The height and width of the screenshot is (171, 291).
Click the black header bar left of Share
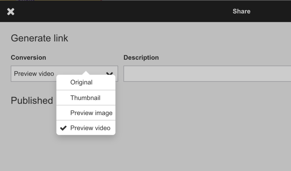(x=116, y=11)
